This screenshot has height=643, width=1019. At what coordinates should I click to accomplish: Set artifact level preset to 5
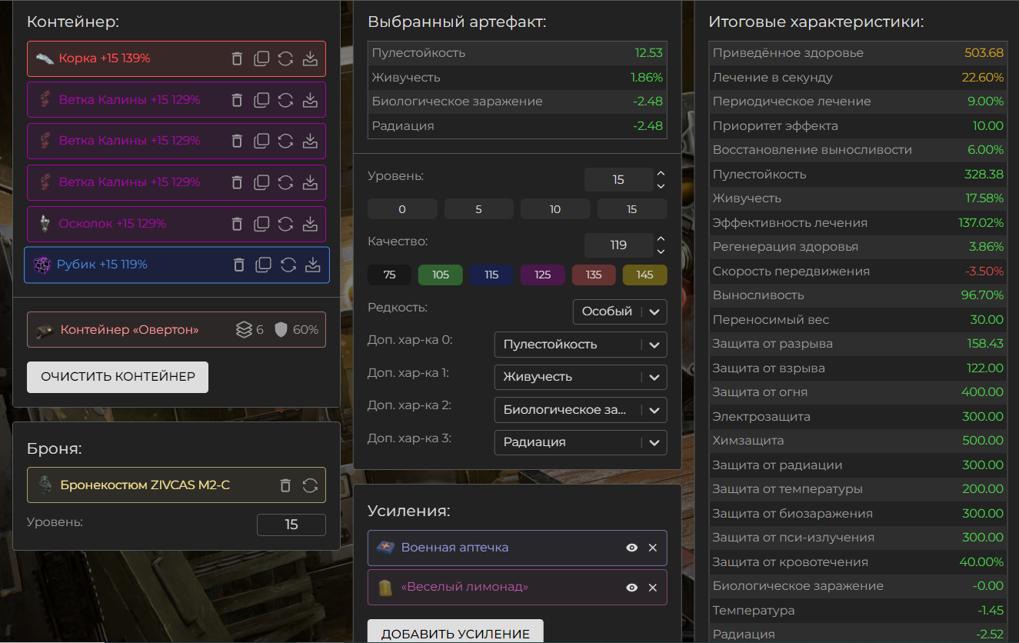[x=478, y=209]
